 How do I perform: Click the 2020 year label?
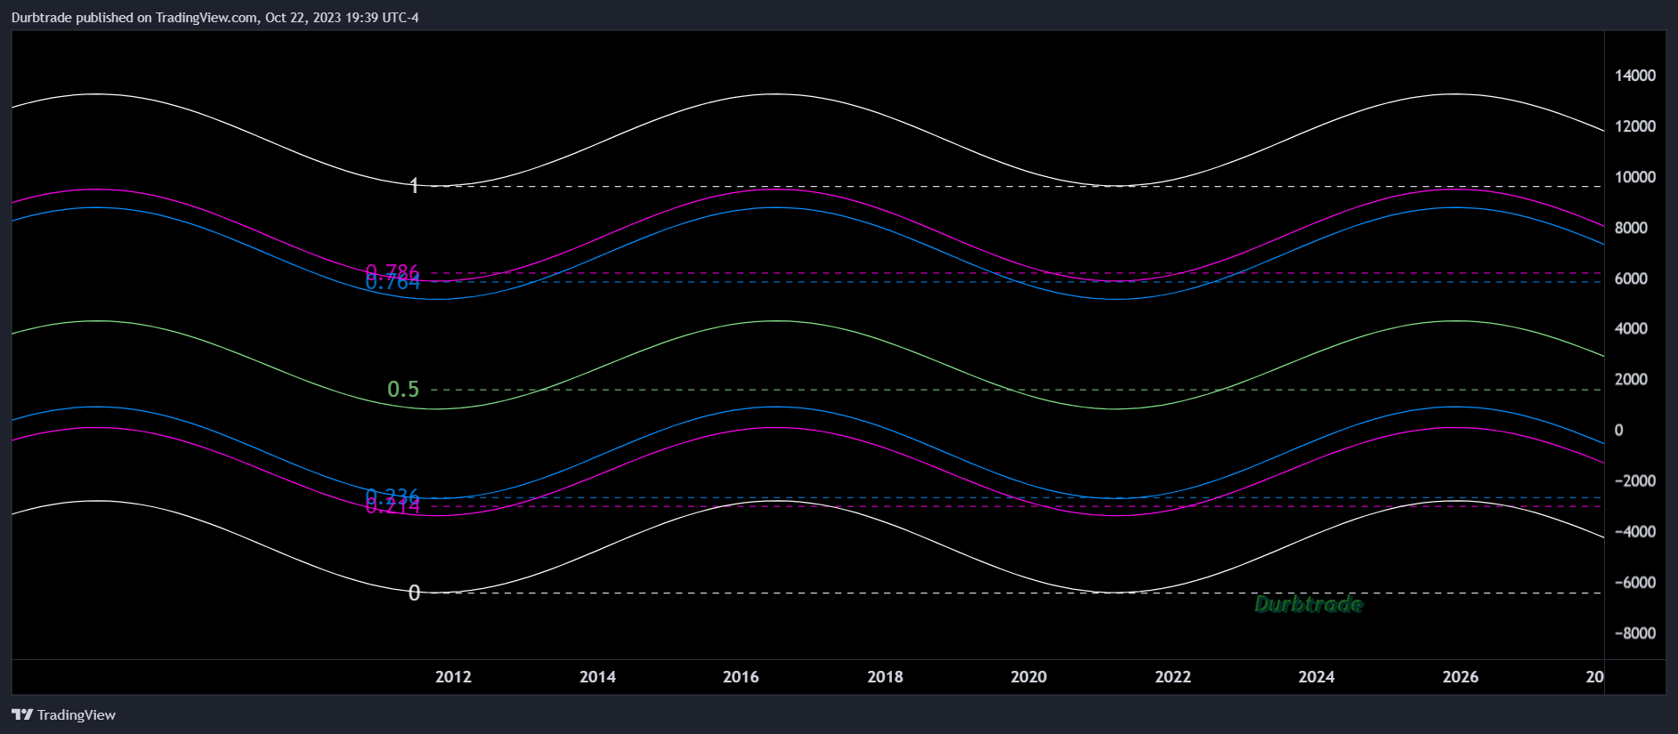pos(1028,677)
